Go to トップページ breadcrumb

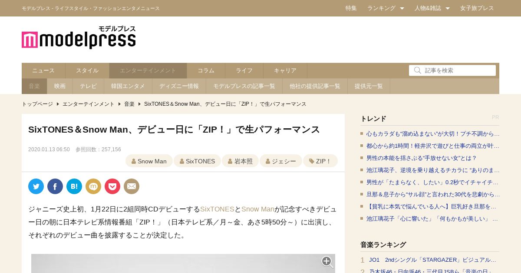37,104
